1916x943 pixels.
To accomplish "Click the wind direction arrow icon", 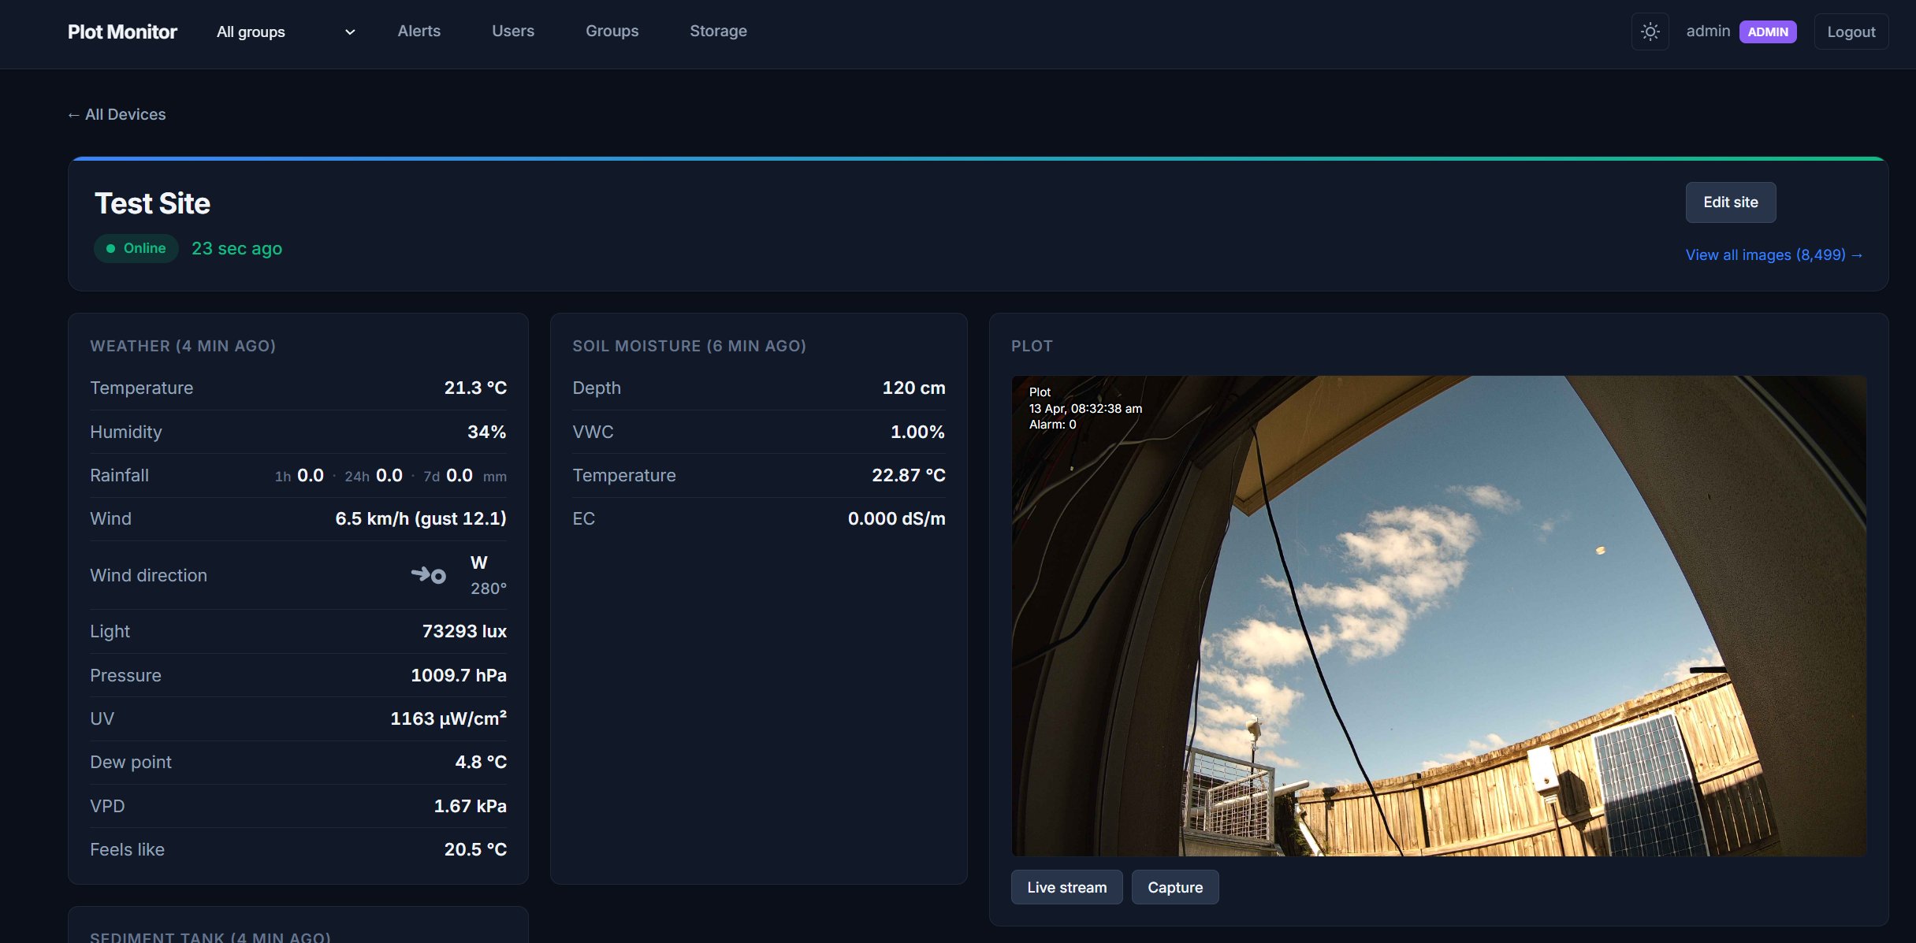I will click(x=428, y=575).
